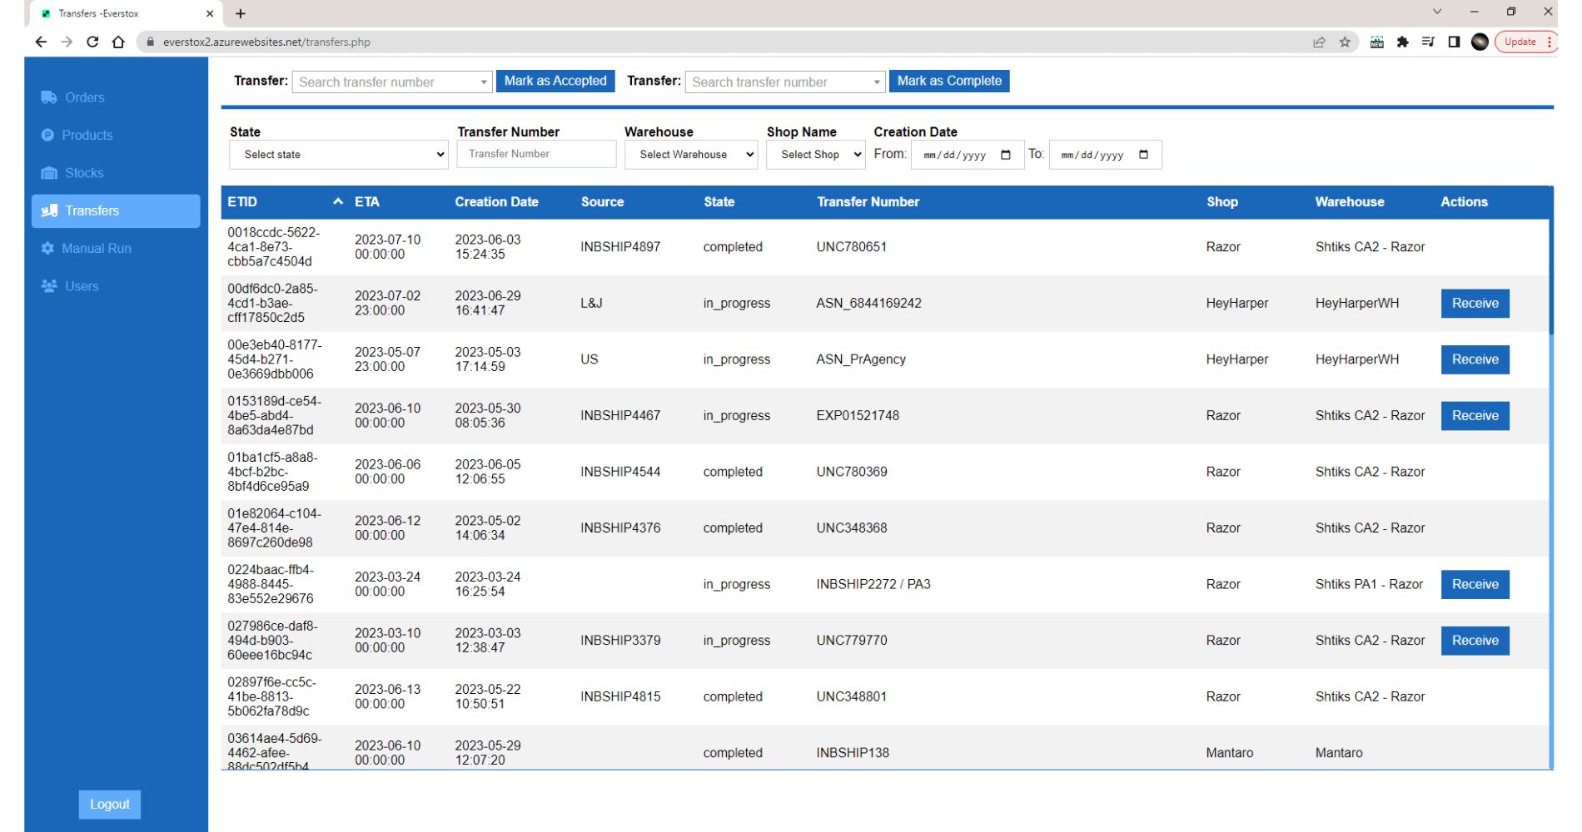Receive transfer INBSHIP2272 / PA3

[1475, 584]
